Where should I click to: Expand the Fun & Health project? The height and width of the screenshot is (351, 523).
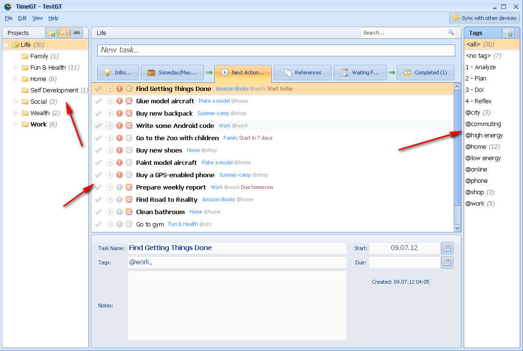15,67
